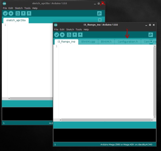Click Arduino logo icon in sketch_apr26a title bar
The height and width of the screenshot is (151, 161).
click(x=4, y=3)
